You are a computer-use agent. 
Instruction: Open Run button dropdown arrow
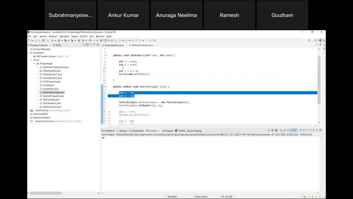click(x=62, y=40)
